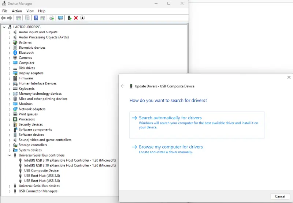Choose Search automatically for drivers
The height and width of the screenshot is (203, 293).
(x=197, y=125)
